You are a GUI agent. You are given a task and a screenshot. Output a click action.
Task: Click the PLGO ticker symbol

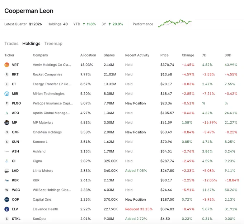coord(17,103)
